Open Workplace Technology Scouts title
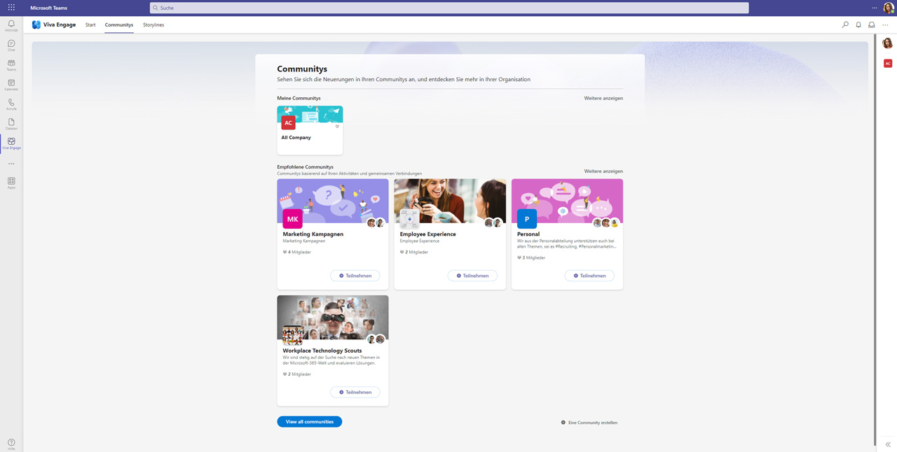 tap(322, 351)
